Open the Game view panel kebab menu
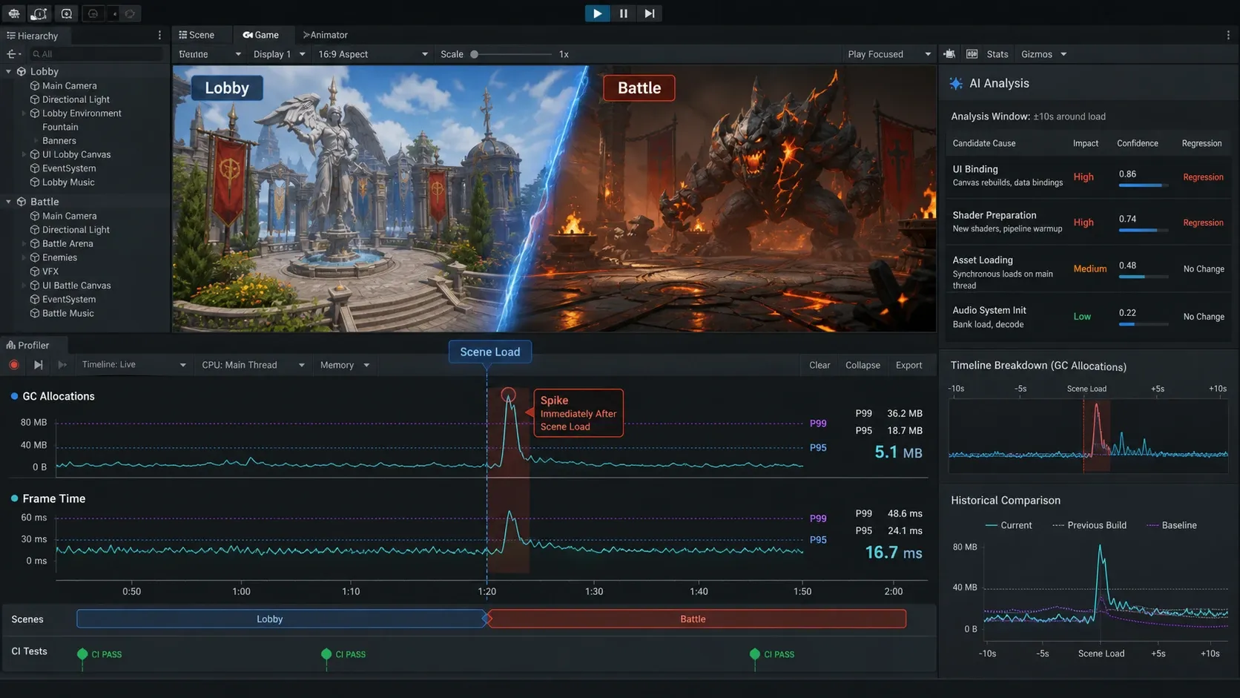This screenshot has width=1240, height=698. tap(1228, 35)
